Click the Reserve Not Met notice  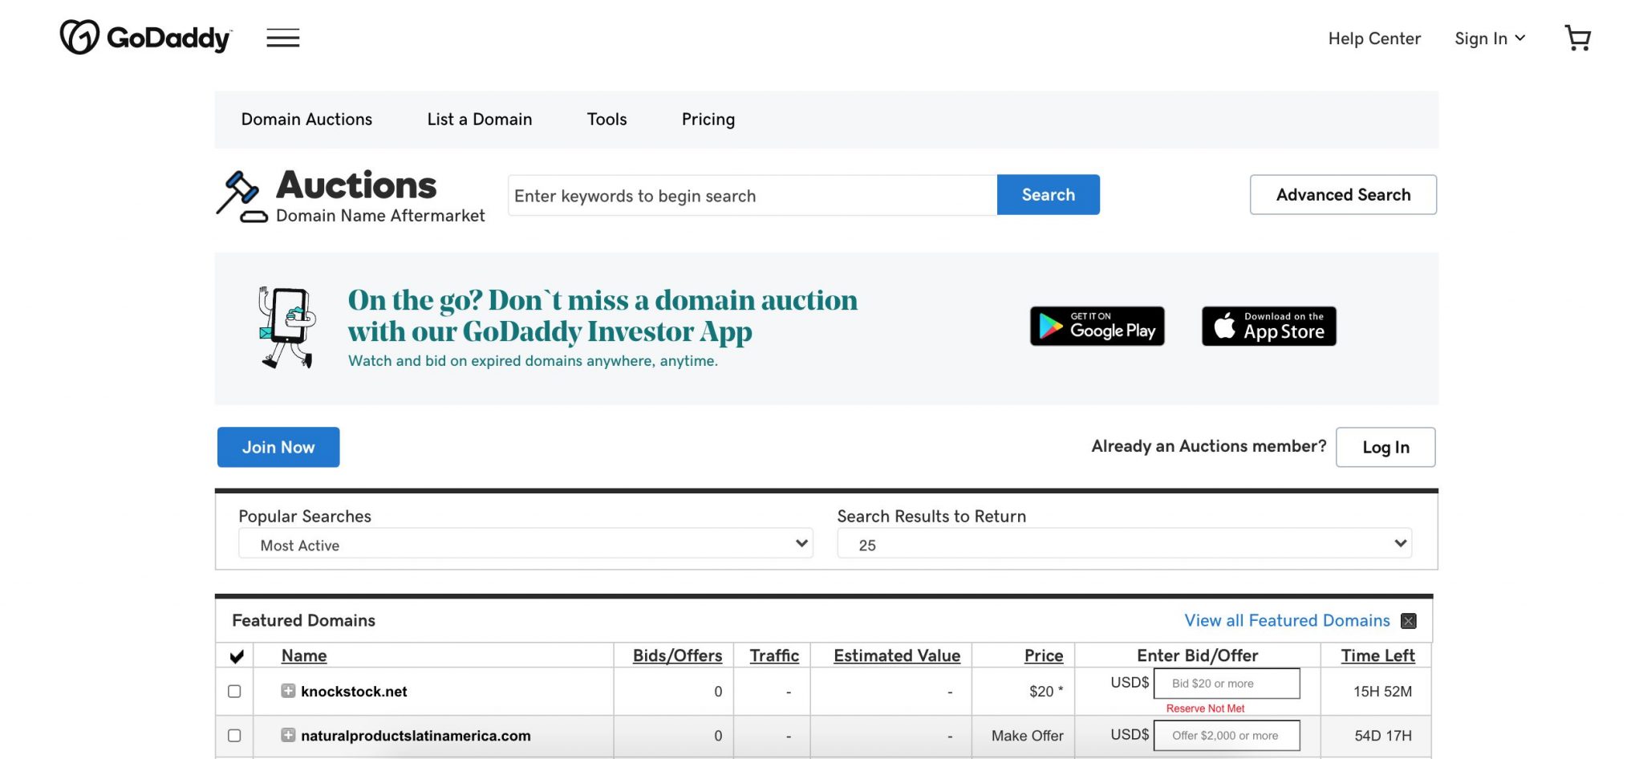coord(1205,708)
